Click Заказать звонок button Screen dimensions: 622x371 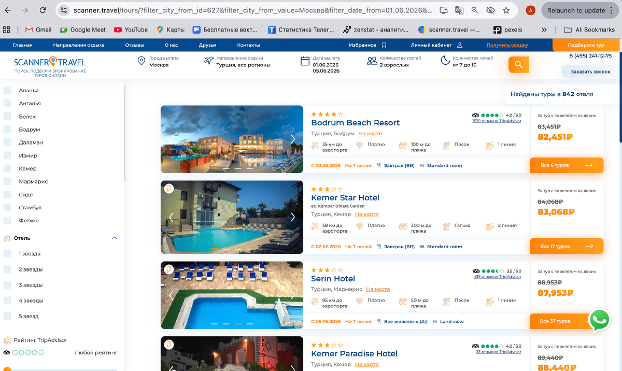click(590, 72)
